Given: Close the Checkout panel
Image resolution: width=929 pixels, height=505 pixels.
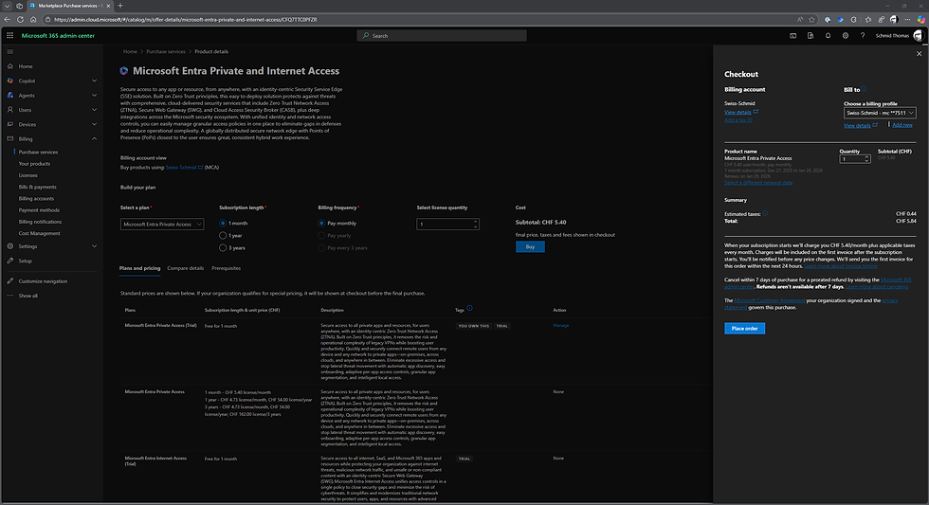Looking at the screenshot, I should tap(919, 53).
